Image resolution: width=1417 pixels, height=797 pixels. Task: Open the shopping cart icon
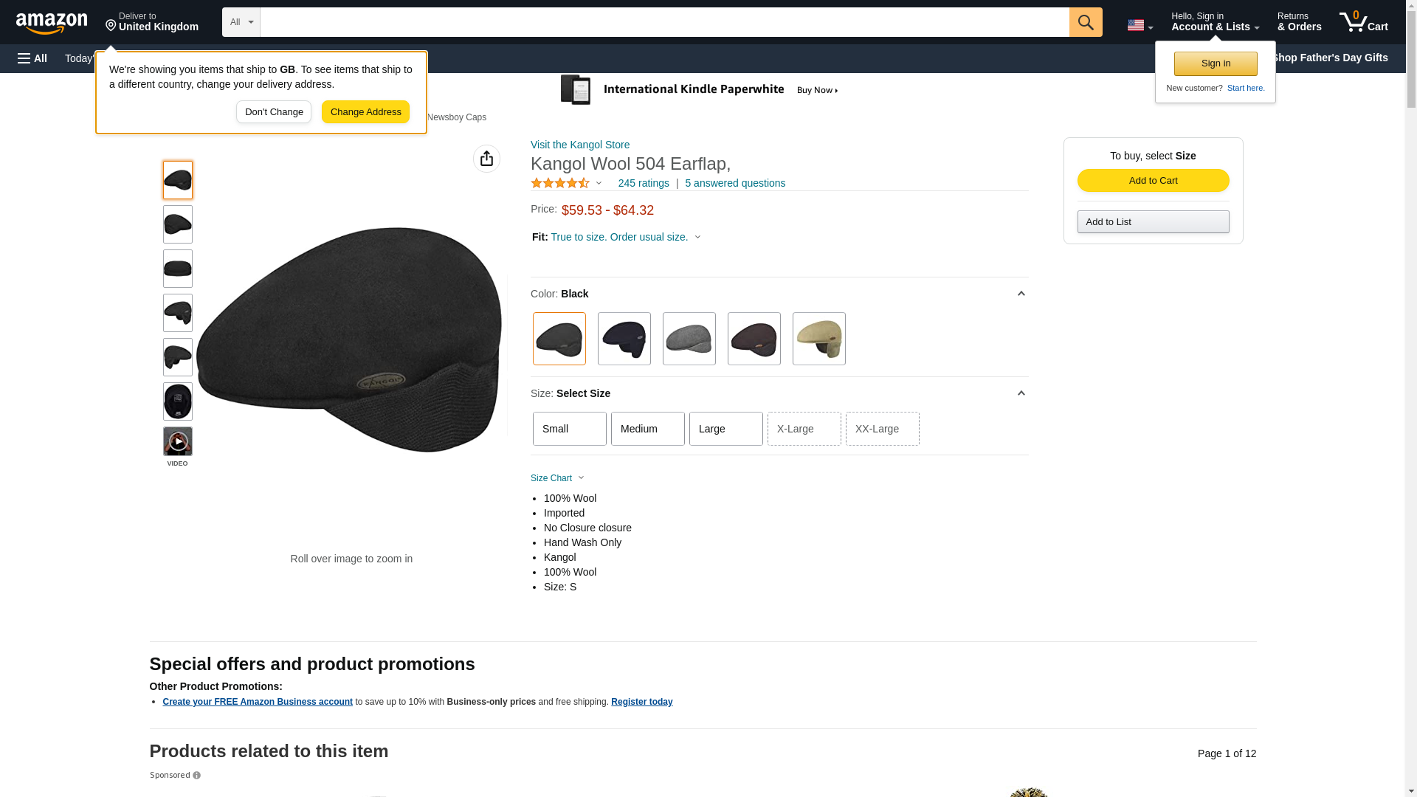pyautogui.click(x=1363, y=22)
